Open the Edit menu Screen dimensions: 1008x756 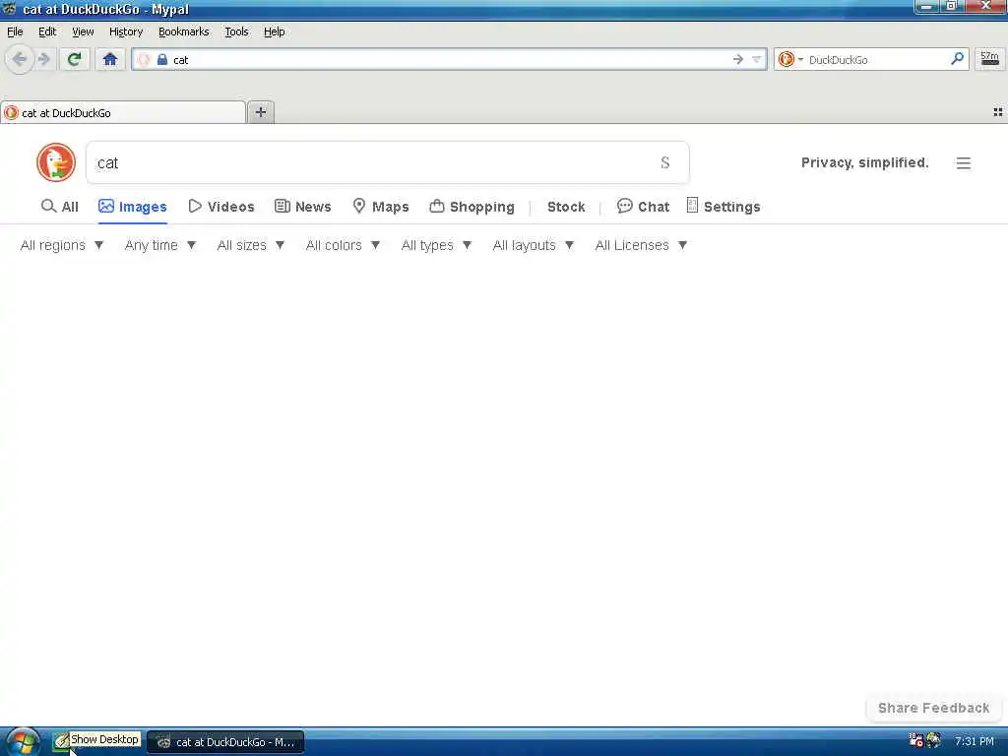coord(47,31)
